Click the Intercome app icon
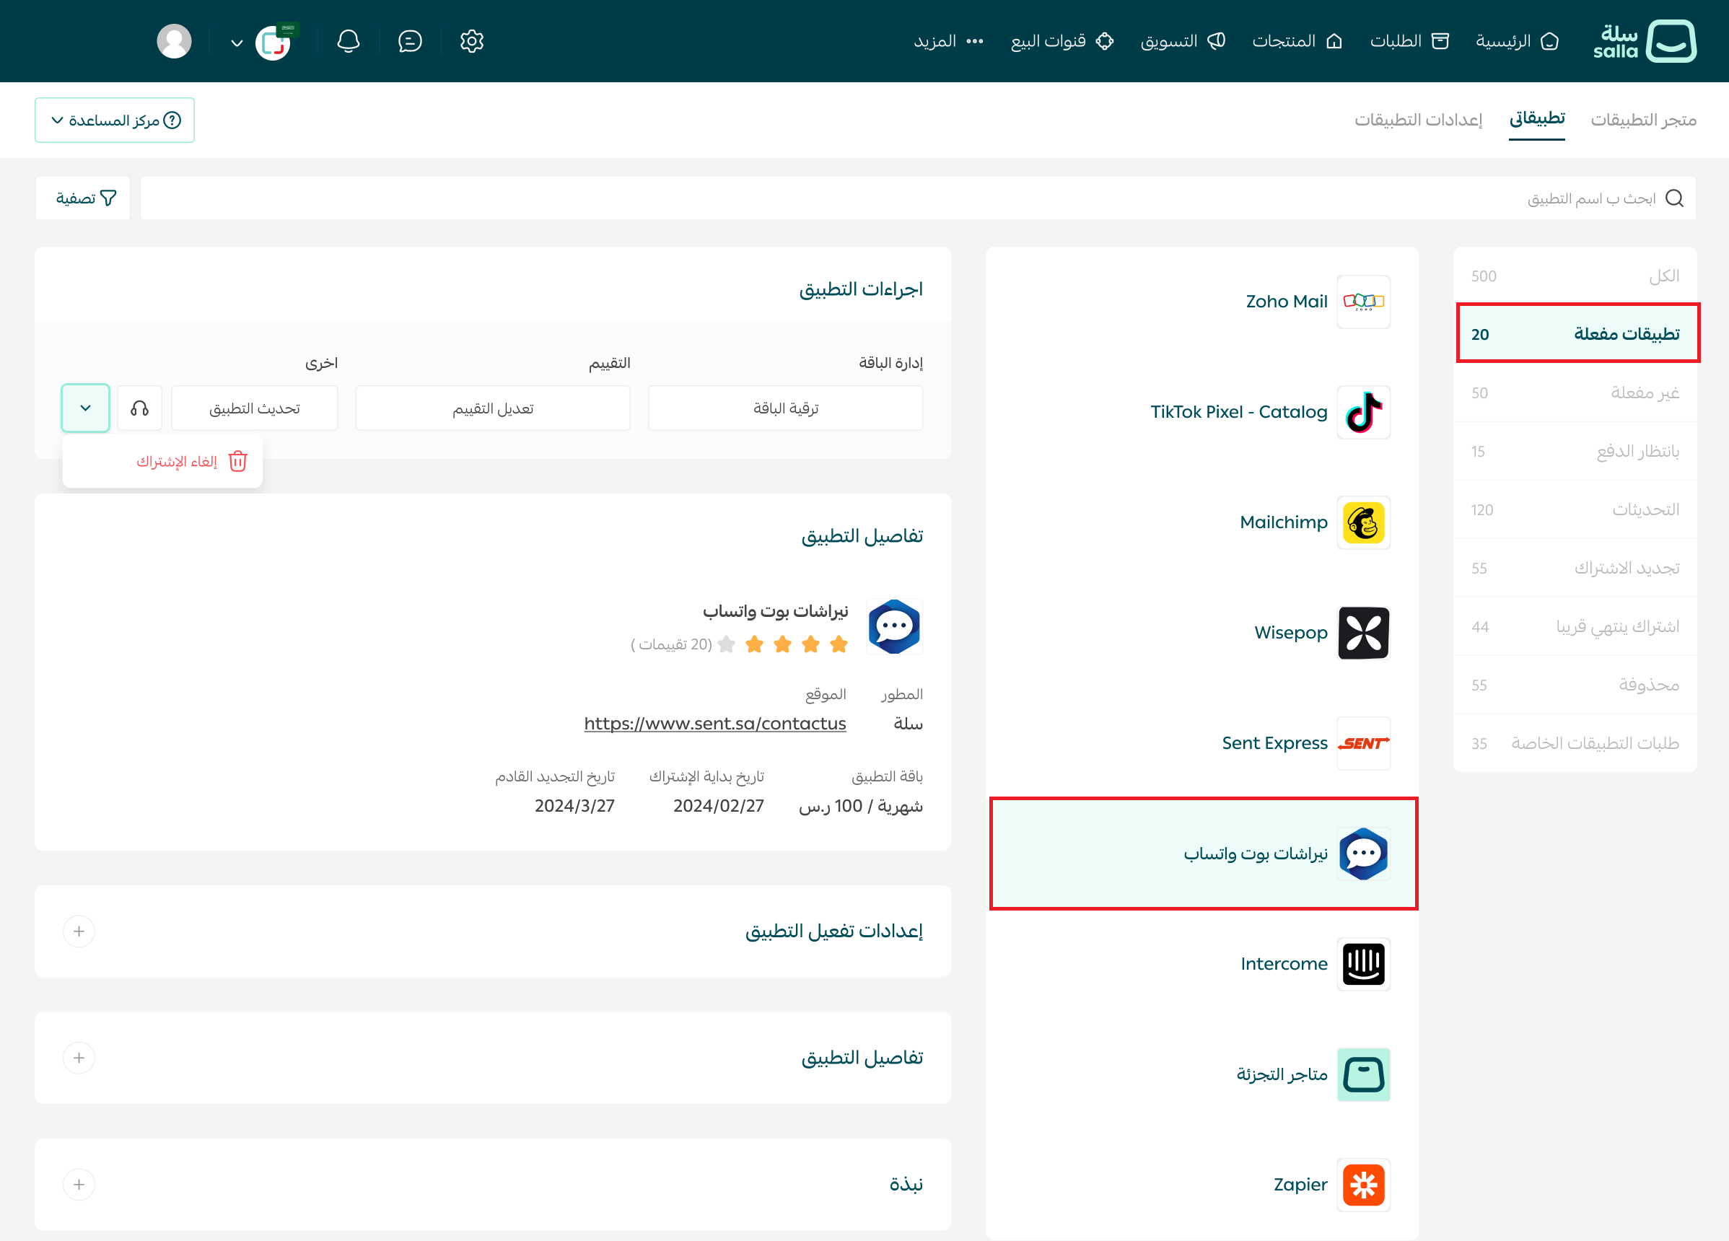The width and height of the screenshot is (1729, 1241). point(1363,964)
